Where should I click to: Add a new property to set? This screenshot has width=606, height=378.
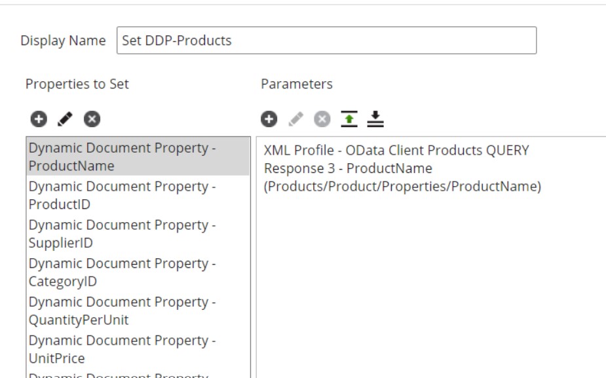click(x=39, y=119)
